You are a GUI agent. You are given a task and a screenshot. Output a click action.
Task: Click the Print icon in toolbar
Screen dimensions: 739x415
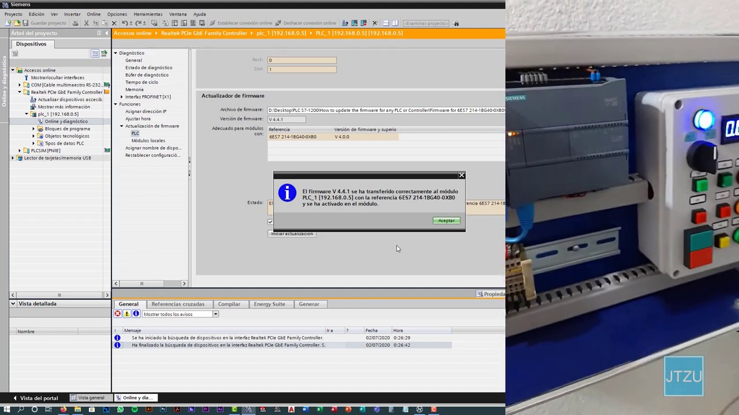75,23
